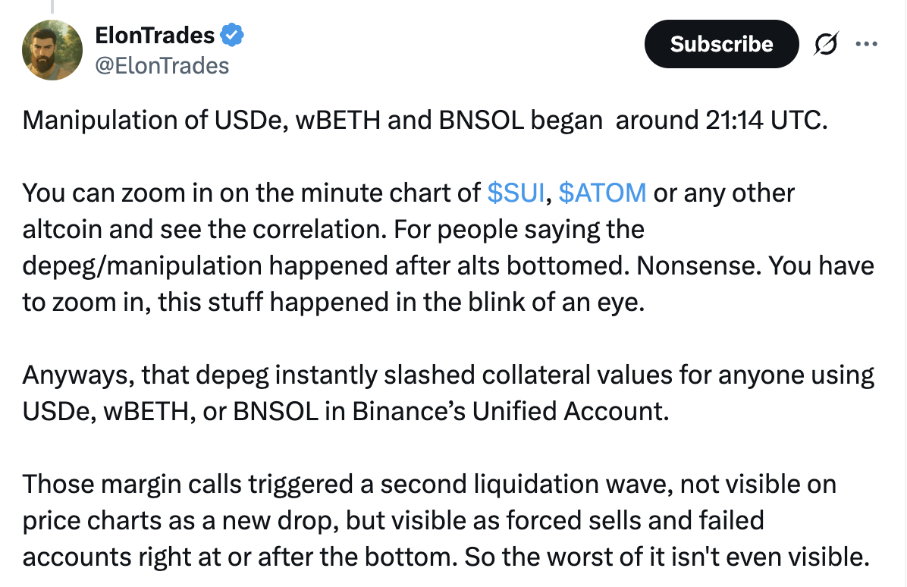View verification details via the checkmark

coord(230,35)
